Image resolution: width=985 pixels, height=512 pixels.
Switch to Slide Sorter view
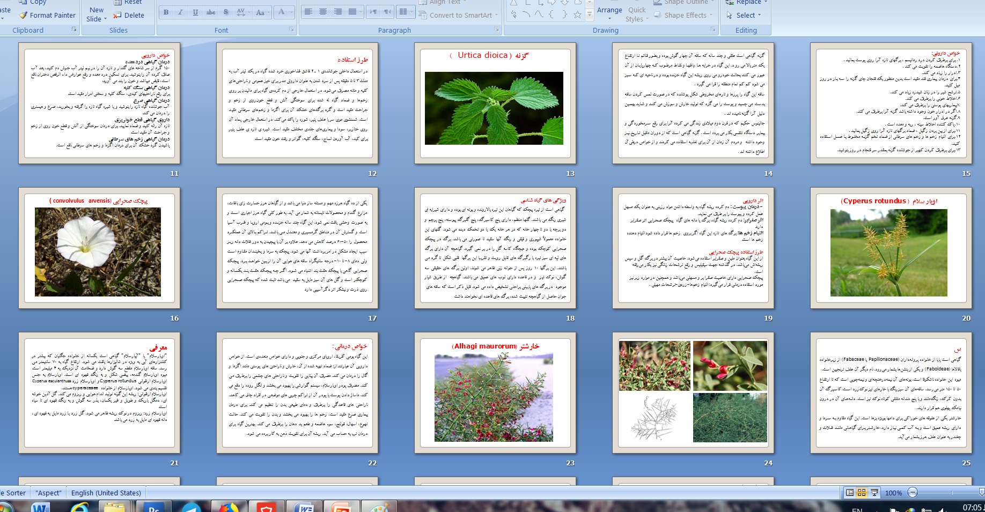[x=862, y=493]
